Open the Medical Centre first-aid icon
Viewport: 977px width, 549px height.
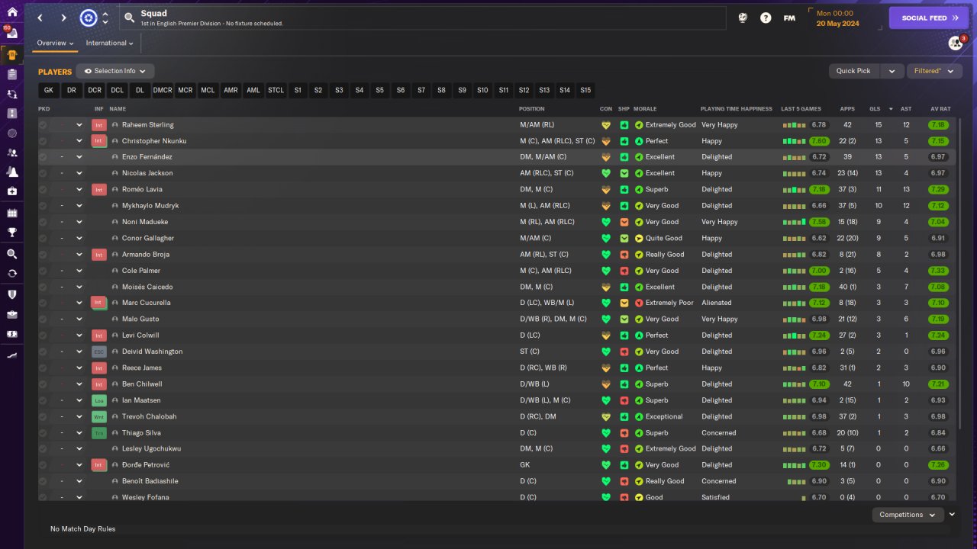[11, 191]
